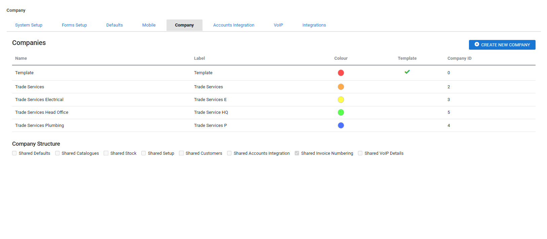Click the green Template checkmark icon
This screenshot has height=239, width=547.
click(407, 72)
